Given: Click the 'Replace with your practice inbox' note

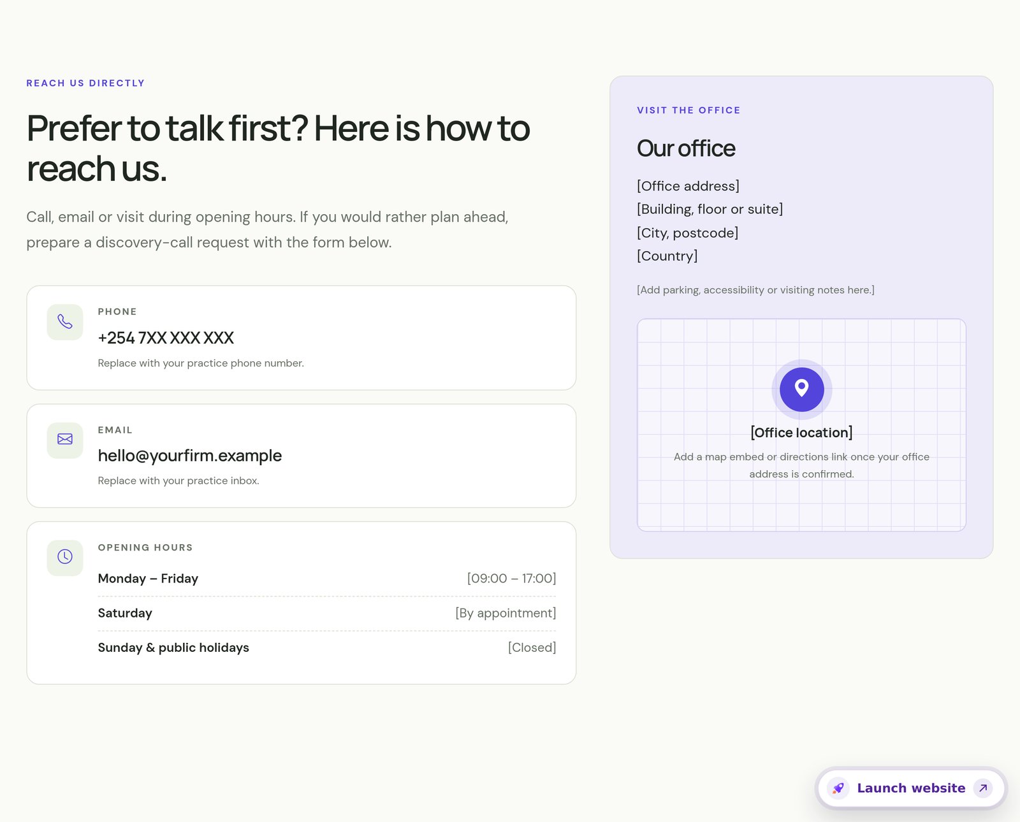Looking at the screenshot, I should [x=178, y=481].
